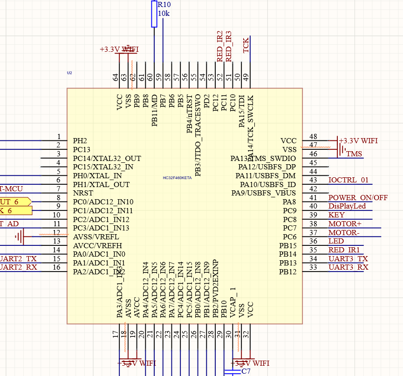Viewport: 403px width, 376px height.
Task: Click the PA12/USBFS_DP pin name
Action: point(267,167)
